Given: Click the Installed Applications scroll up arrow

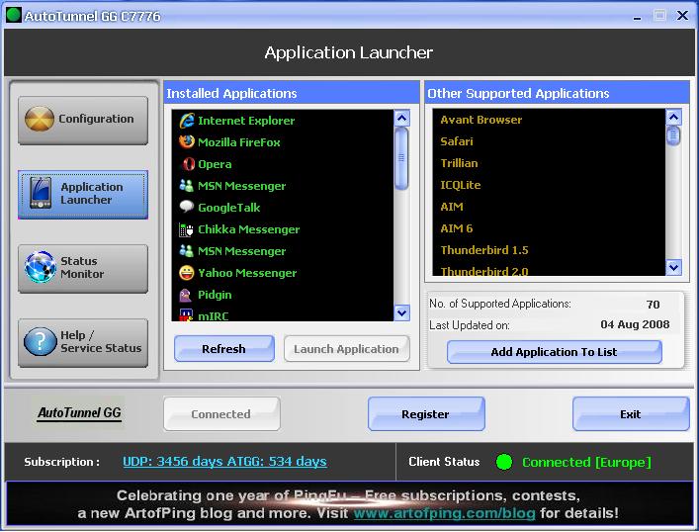Looking at the screenshot, I should point(401,119).
